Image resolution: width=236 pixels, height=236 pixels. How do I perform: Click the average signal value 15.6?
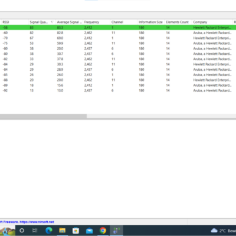tap(60, 85)
